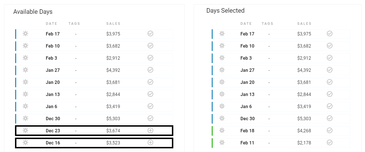Click sun icon on Days Selected Feb 11 row

[222, 143]
